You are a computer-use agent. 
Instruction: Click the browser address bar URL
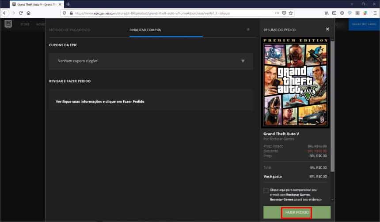[152, 13]
